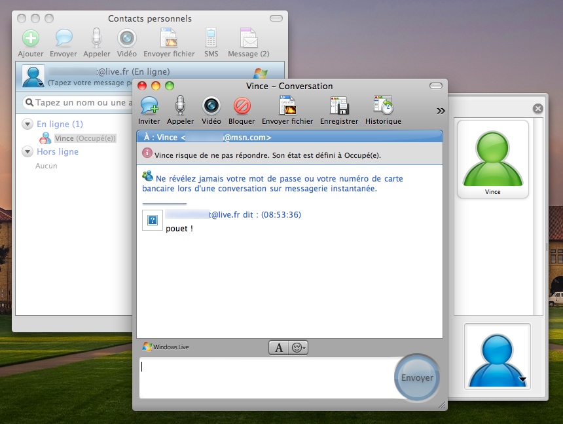Start a voice call with Appeler microphone
This screenshot has width=563, height=424.
(x=180, y=106)
